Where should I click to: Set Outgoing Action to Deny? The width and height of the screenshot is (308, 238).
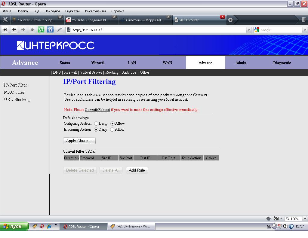(x=96, y=124)
